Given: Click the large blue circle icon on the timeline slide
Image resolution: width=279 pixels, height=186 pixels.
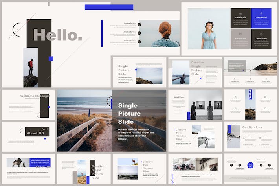Looking at the screenshot, I should point(250,165).
